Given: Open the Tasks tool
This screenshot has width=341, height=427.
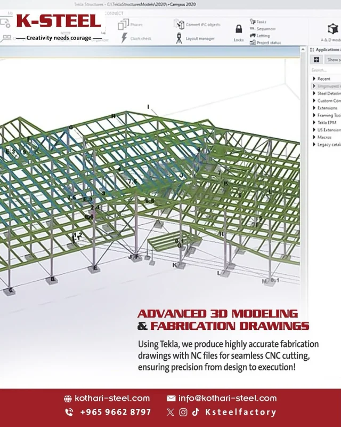Looking at the screenshot, I should click(x=258, y=22).
